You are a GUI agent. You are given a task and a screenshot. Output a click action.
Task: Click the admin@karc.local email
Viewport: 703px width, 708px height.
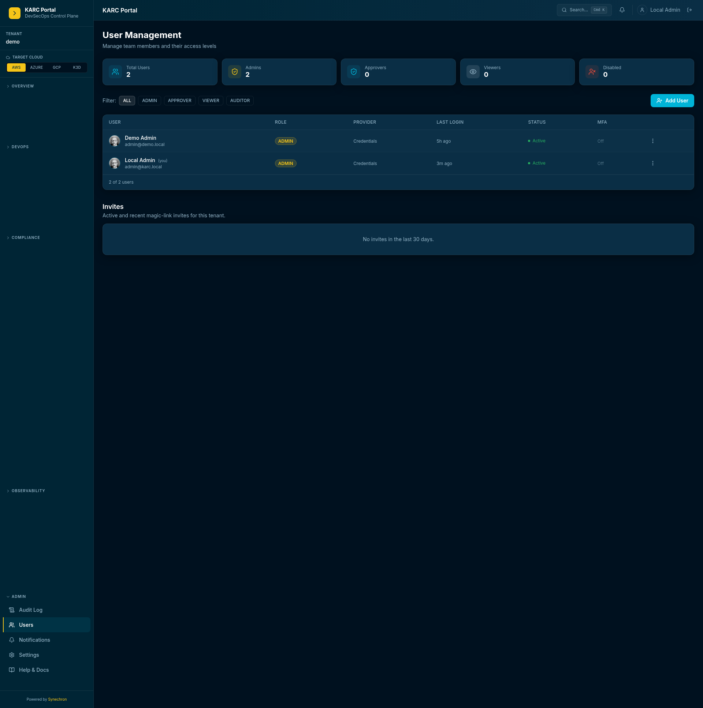(144, 167)
